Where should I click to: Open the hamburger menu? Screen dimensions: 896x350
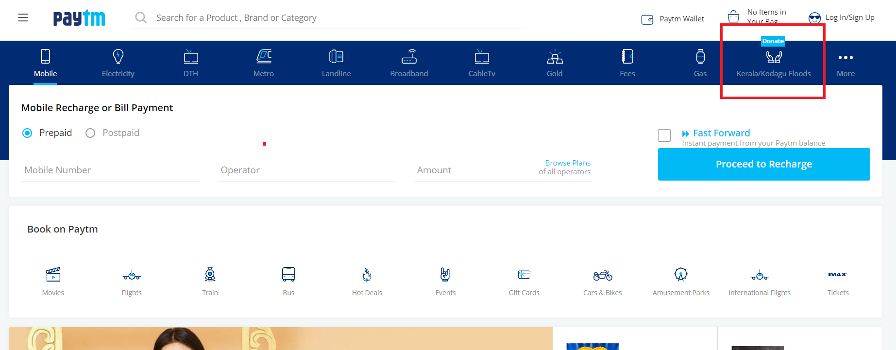(23, 18)
